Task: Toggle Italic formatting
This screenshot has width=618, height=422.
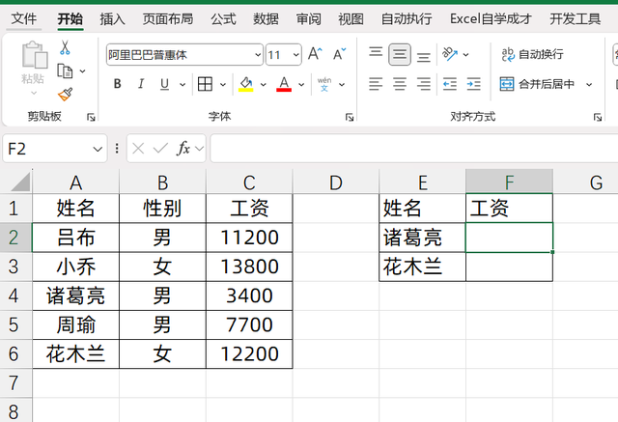Action: [x=141, y=84]
